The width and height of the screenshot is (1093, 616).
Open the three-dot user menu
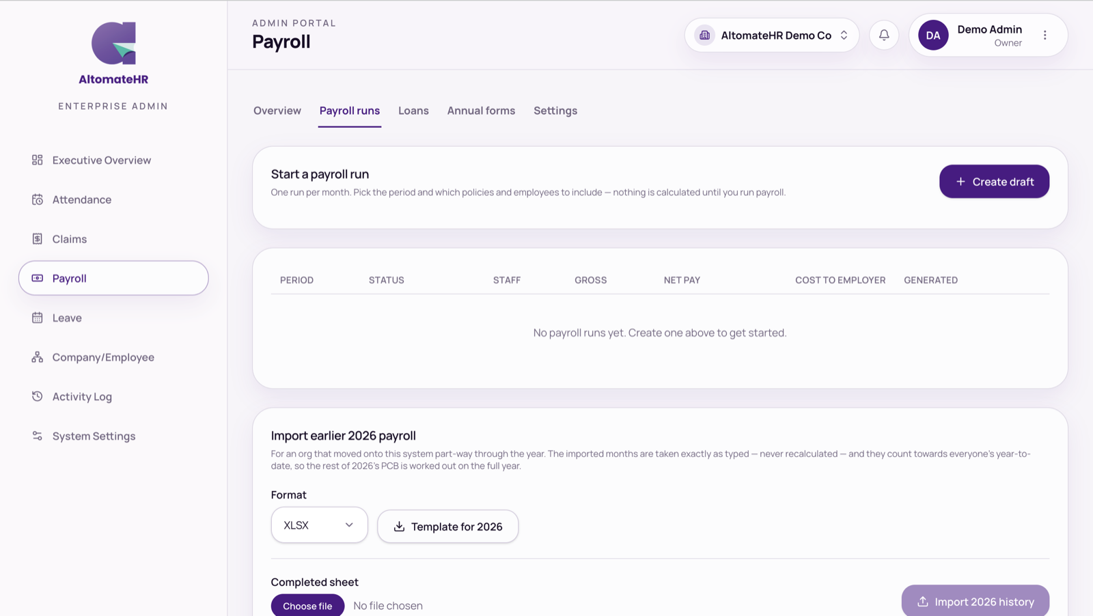1044,35
